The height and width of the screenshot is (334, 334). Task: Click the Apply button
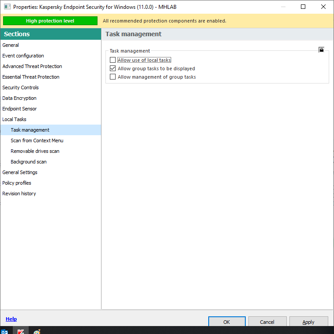tap(308, 322)
